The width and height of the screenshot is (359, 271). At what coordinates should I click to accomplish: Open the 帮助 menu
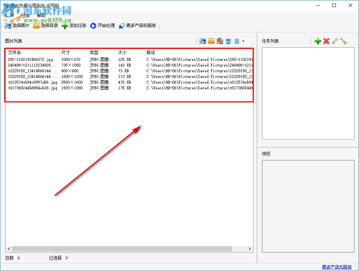[41, 16]
